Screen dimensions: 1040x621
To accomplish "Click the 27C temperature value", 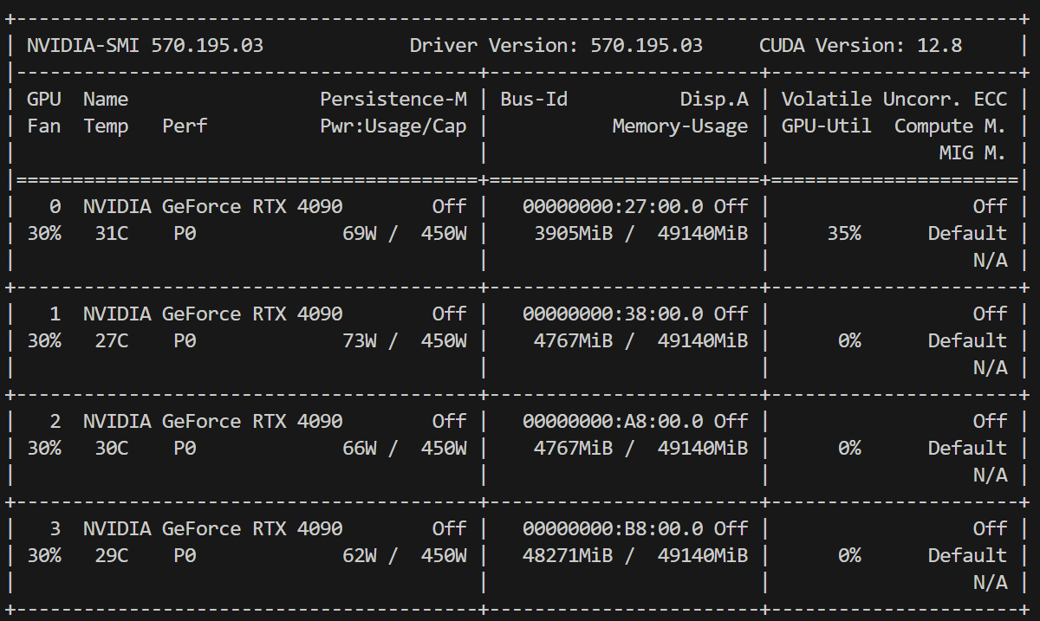I will tap(112, 341).
